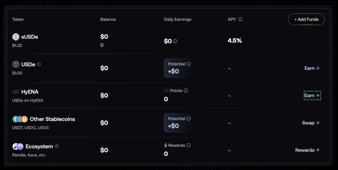This screenshot has width=338, height=170.
Task: Click the USDe token icon
Action: tap(16, 64)
